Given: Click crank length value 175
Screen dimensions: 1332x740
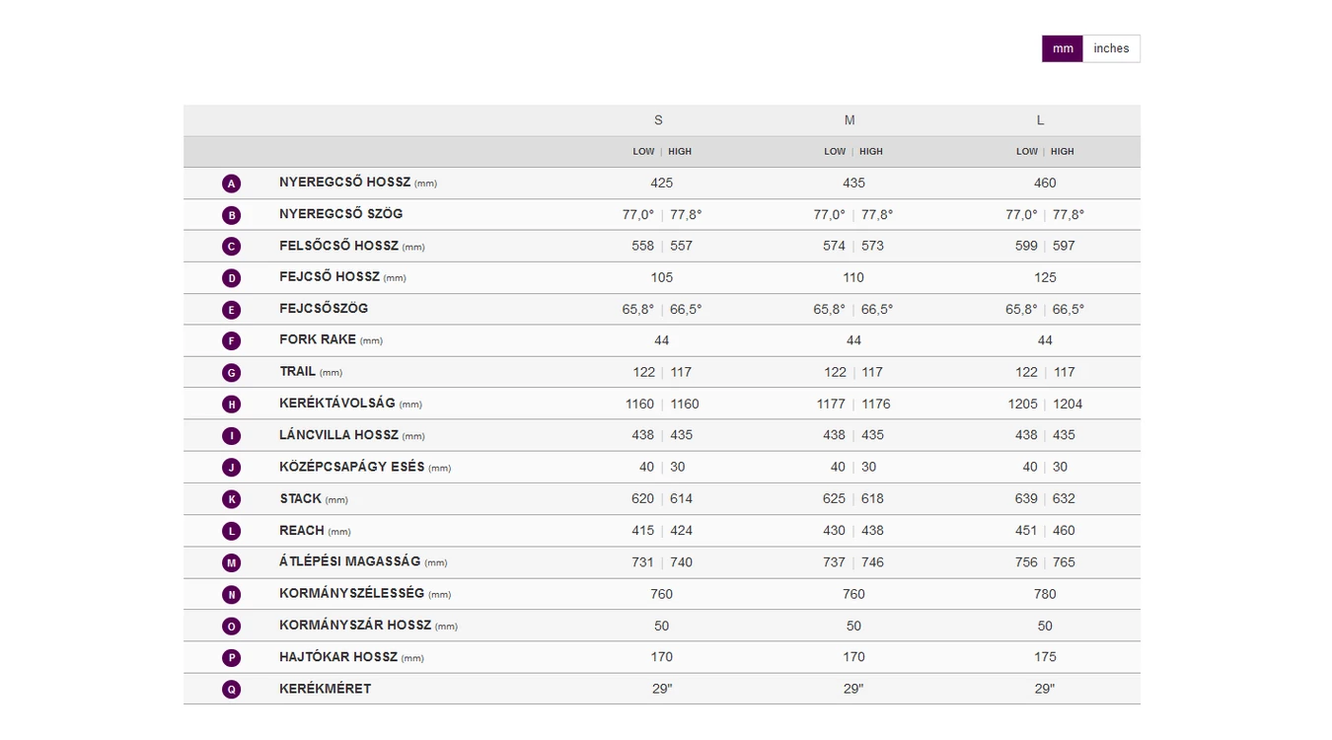Looking at the screenshot, I should (1045, 657).
